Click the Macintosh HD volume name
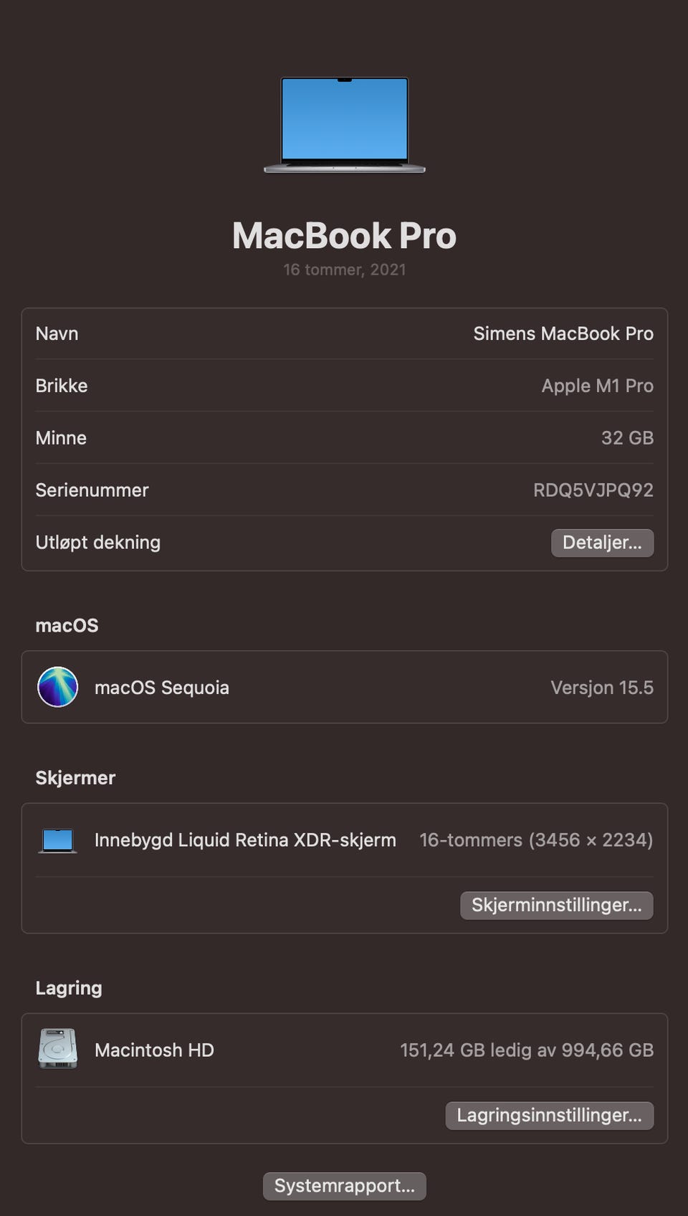The width and height of the screenshot is (688, 1216). point(154,1050)
